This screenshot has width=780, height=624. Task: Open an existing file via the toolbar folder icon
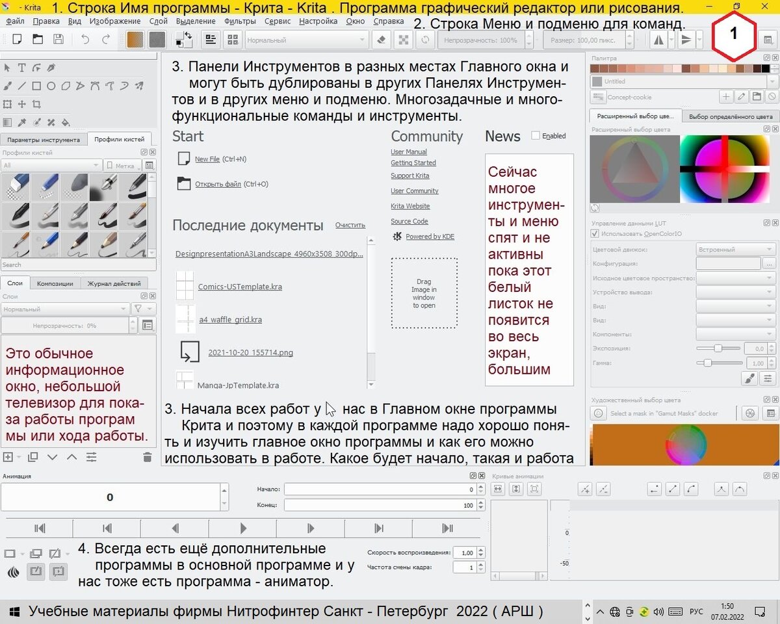click(x=38, y=40)
